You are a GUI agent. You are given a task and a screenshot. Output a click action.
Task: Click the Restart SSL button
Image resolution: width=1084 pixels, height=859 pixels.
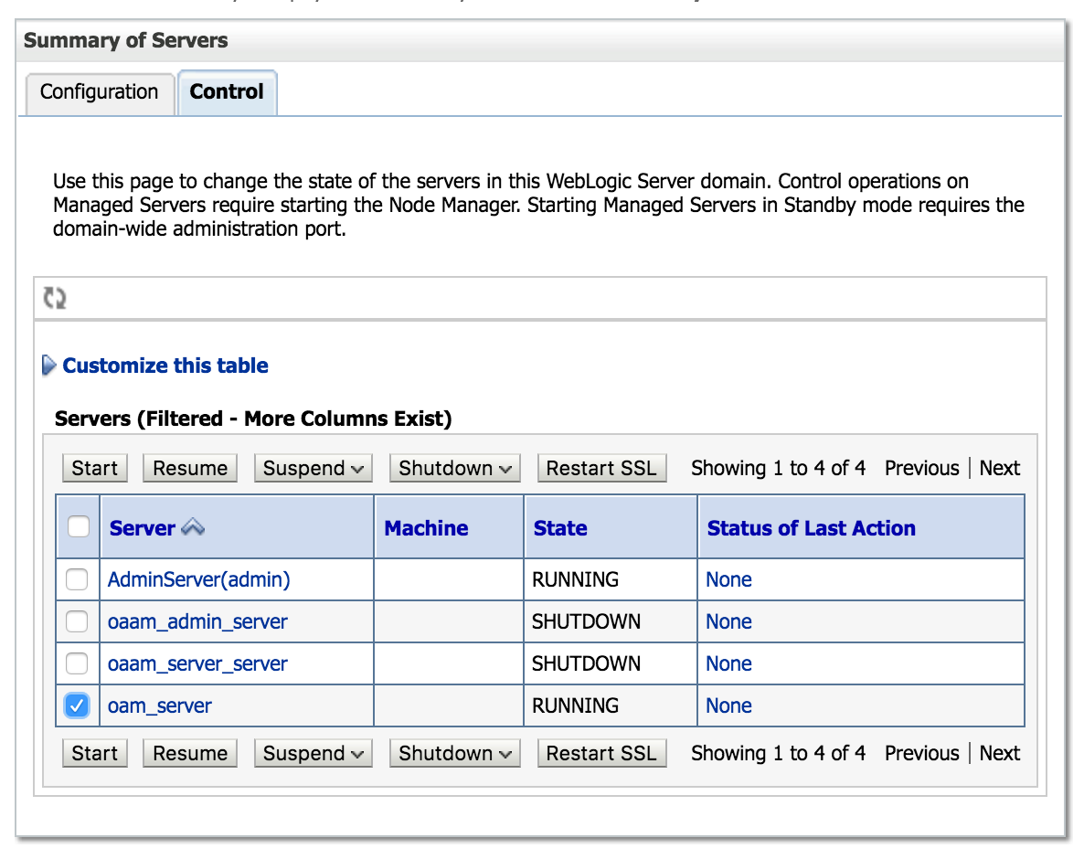[x=601, y=468]
